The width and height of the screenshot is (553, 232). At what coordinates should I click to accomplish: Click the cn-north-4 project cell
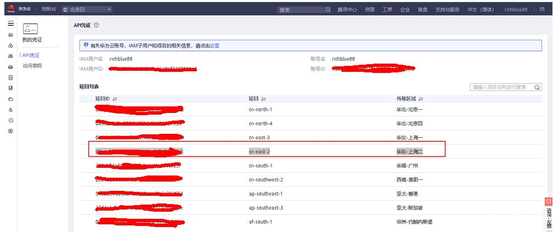tap(260, 123)
